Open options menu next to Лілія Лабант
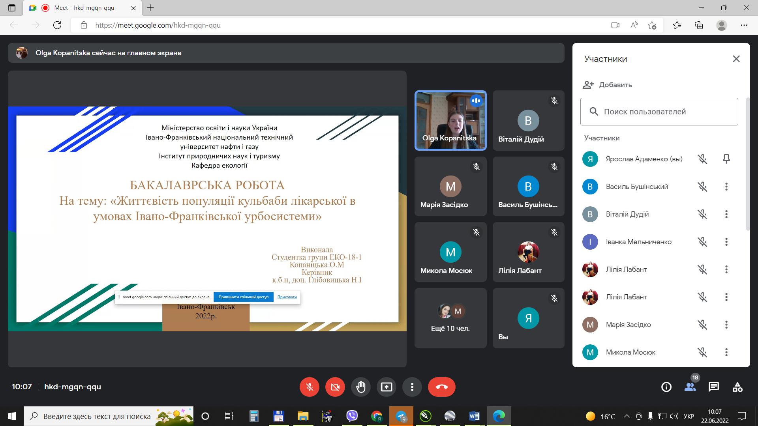Screen dimensions: 758x426 pyautogui.click(x=726, y=269)
